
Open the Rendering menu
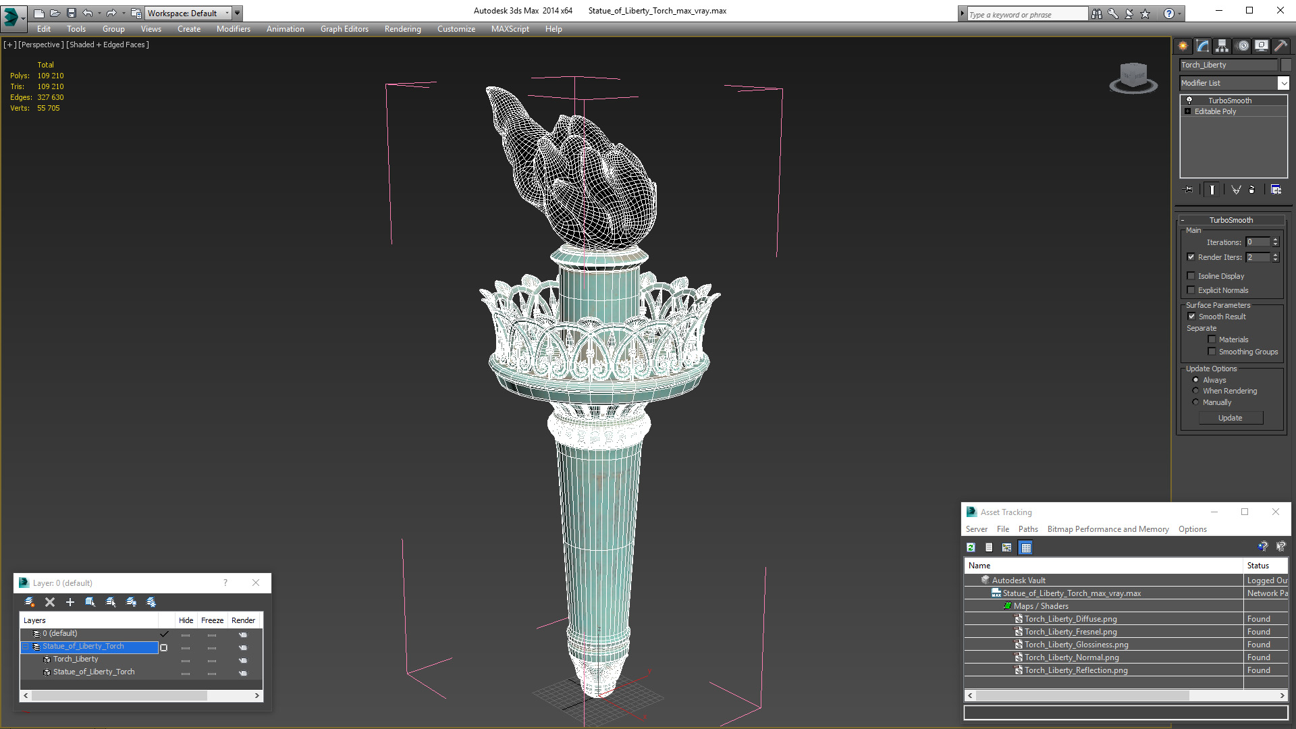click(x=402, y=29)
